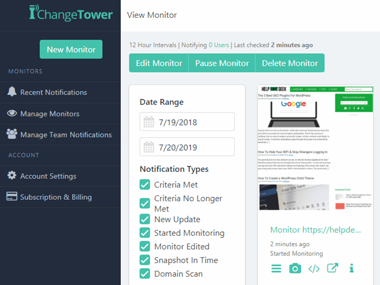Open the Monitor https://helpde... link
Viewport: 380px width, 285px height.
coord(316,230)
